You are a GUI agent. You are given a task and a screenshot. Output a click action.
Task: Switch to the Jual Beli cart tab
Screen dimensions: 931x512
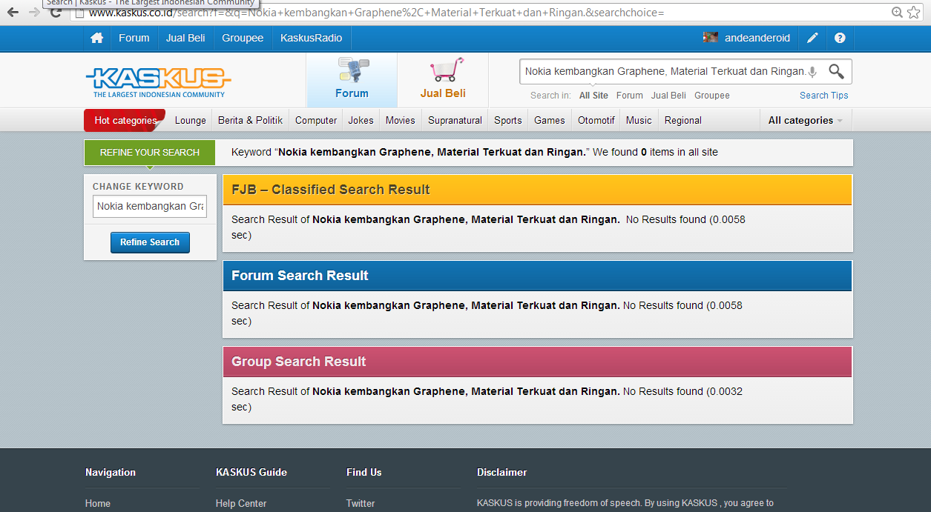(443, 80)
